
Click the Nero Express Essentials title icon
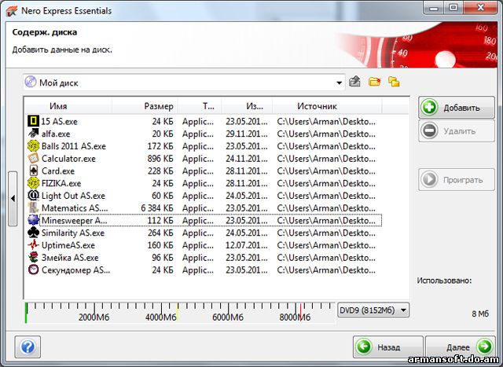click(12, 10)
